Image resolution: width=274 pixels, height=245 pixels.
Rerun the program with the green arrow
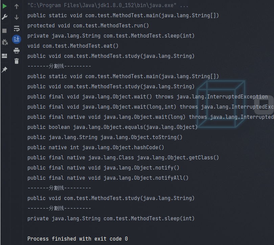point(5,6)
